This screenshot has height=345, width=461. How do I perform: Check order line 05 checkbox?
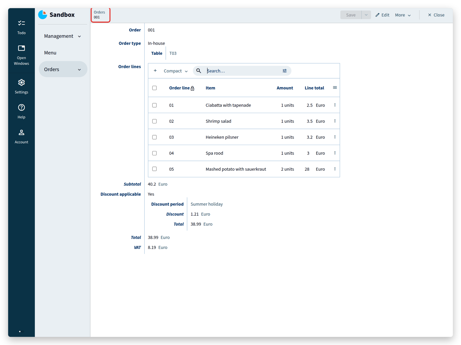click(154, 169)
